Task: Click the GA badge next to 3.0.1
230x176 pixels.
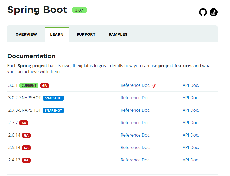Action: 45,85
